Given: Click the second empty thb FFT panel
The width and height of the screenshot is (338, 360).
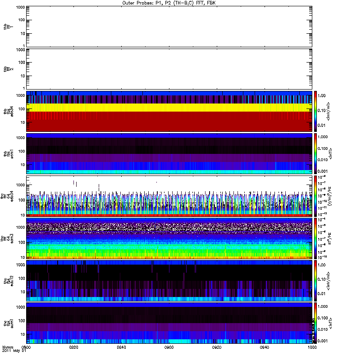Looking at the screenshot, I should coord(169,68).
